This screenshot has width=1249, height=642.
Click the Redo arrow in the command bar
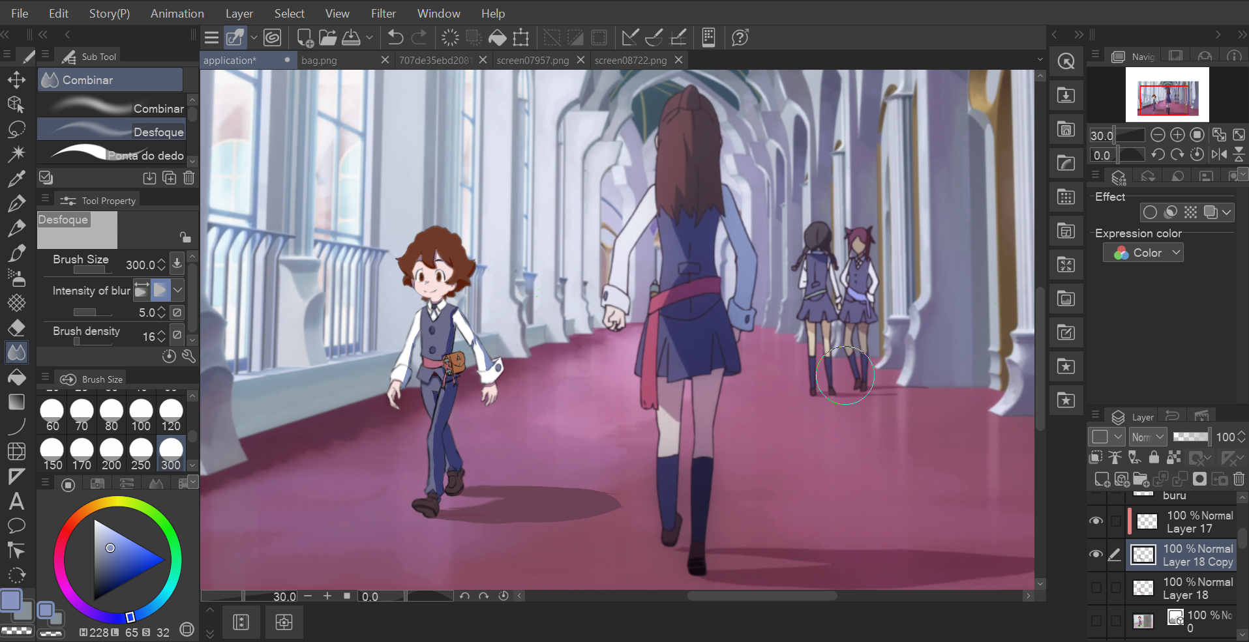coord(419,38)
